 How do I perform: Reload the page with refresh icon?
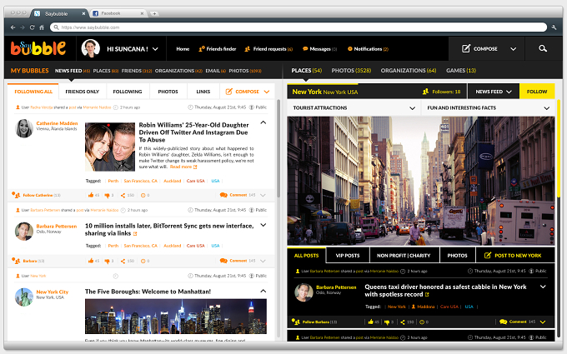(33, 27)
